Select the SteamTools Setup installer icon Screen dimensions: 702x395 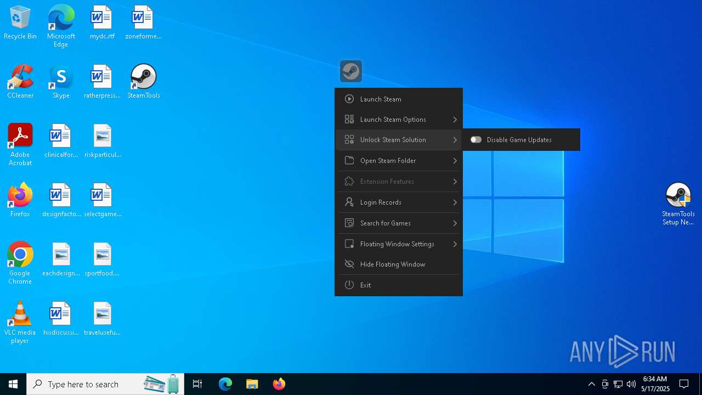tap(678, 204)
